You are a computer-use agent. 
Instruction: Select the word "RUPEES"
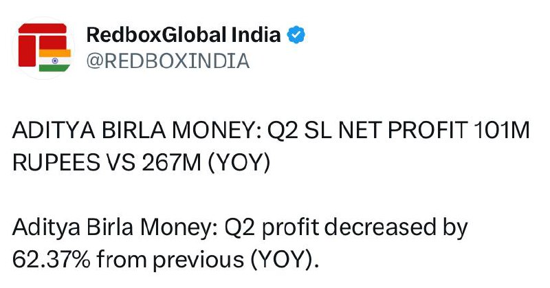[56, 164]
